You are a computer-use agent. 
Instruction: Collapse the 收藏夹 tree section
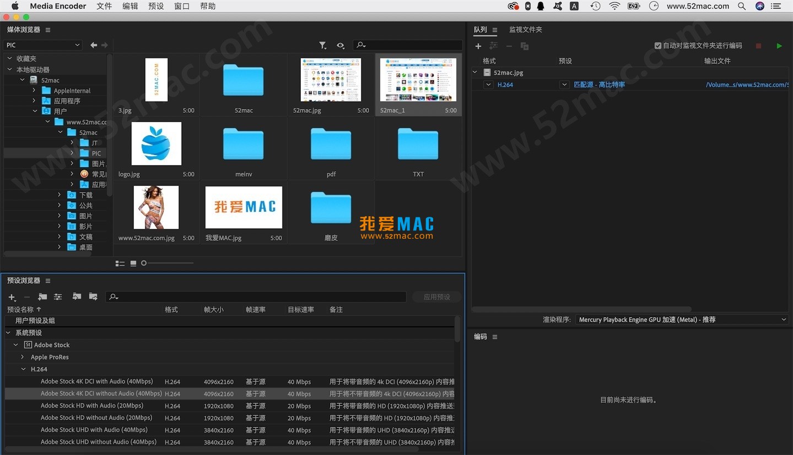[9, 58]
